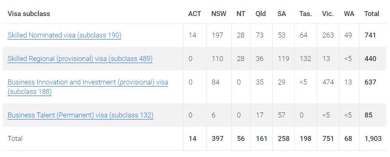Click the Tas. column header
Screen dimensions: 390x157
pos(306,14)
